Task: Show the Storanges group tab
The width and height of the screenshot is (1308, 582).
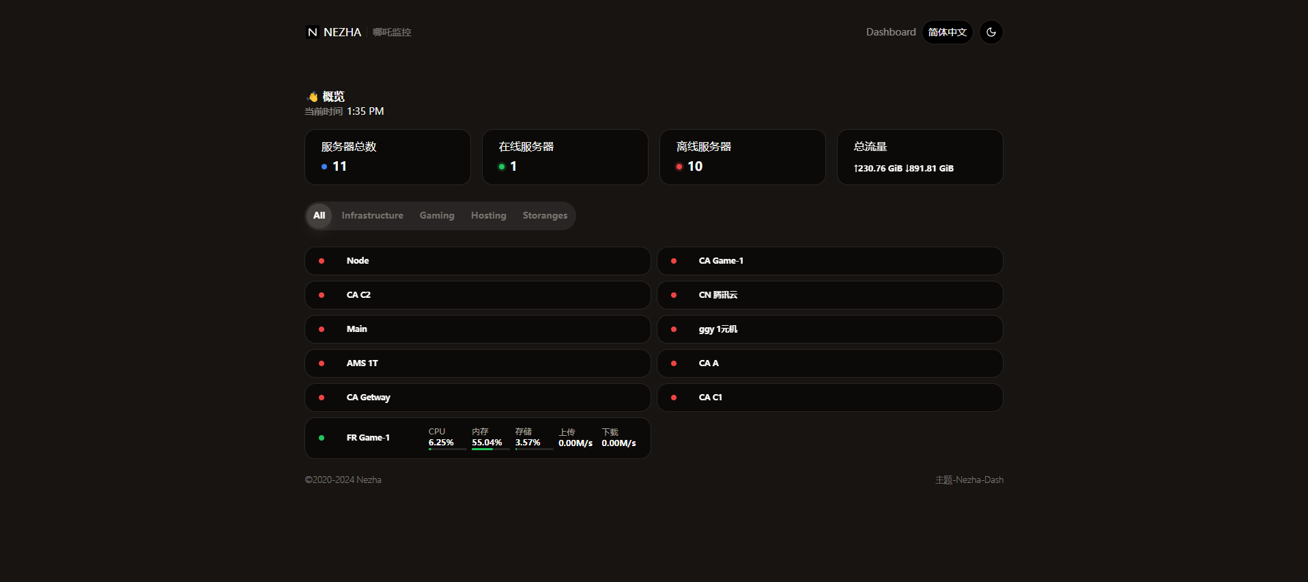Action: tap(545, 216)
